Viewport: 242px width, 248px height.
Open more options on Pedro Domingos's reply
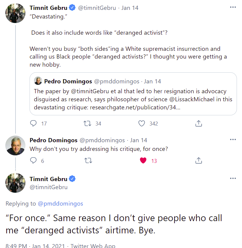[233, 140]
